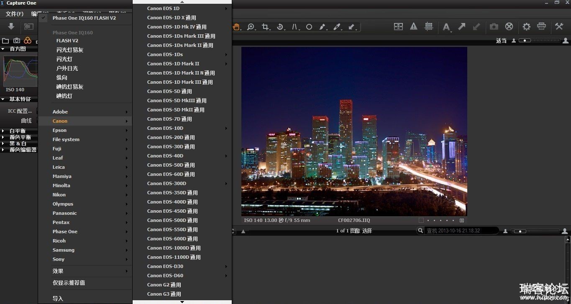571x304 pixels.
Task: Open the Phase One manufacturer submenu
Action: (85, 232)
